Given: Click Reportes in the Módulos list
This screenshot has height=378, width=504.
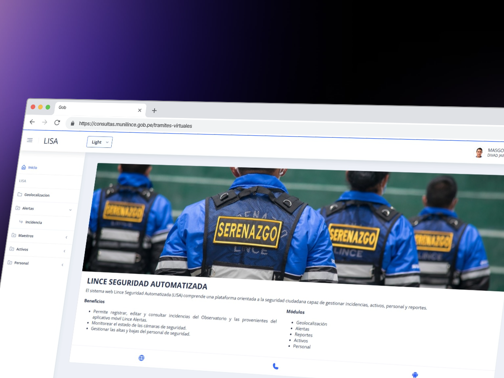Looking at the screenshot, I should (303, 335).
